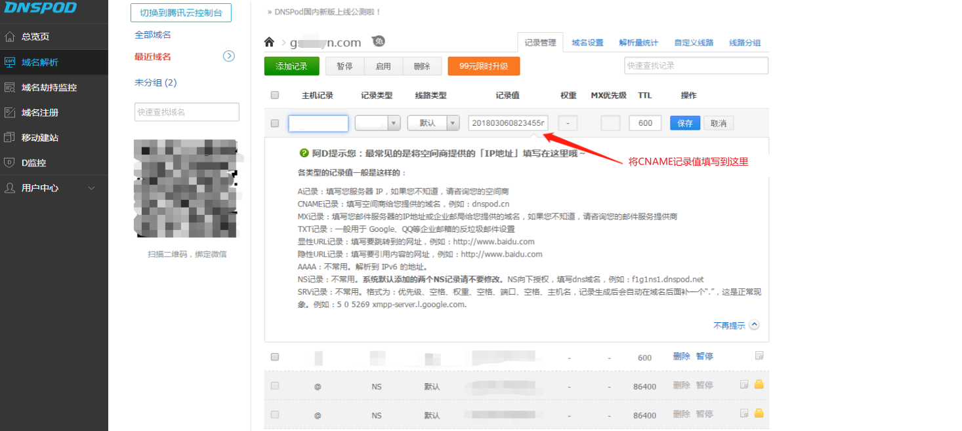Screen dimensions: 962x431
Task: Cancel editing with the 取消 button
Action: (x=719, y=123)
